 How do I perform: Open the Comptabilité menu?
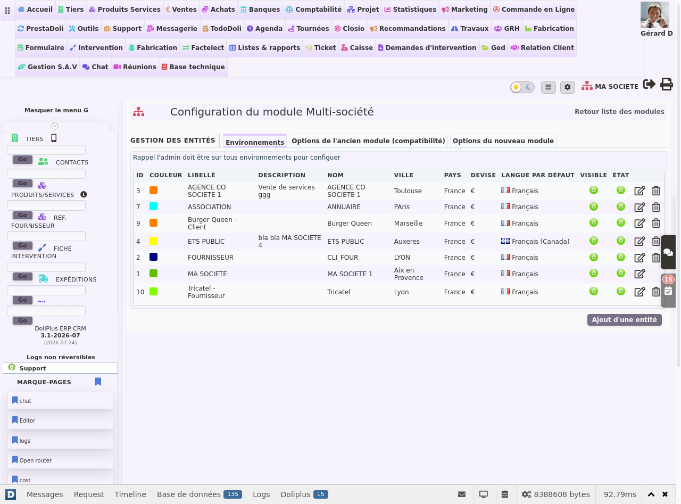click(313, 10)
